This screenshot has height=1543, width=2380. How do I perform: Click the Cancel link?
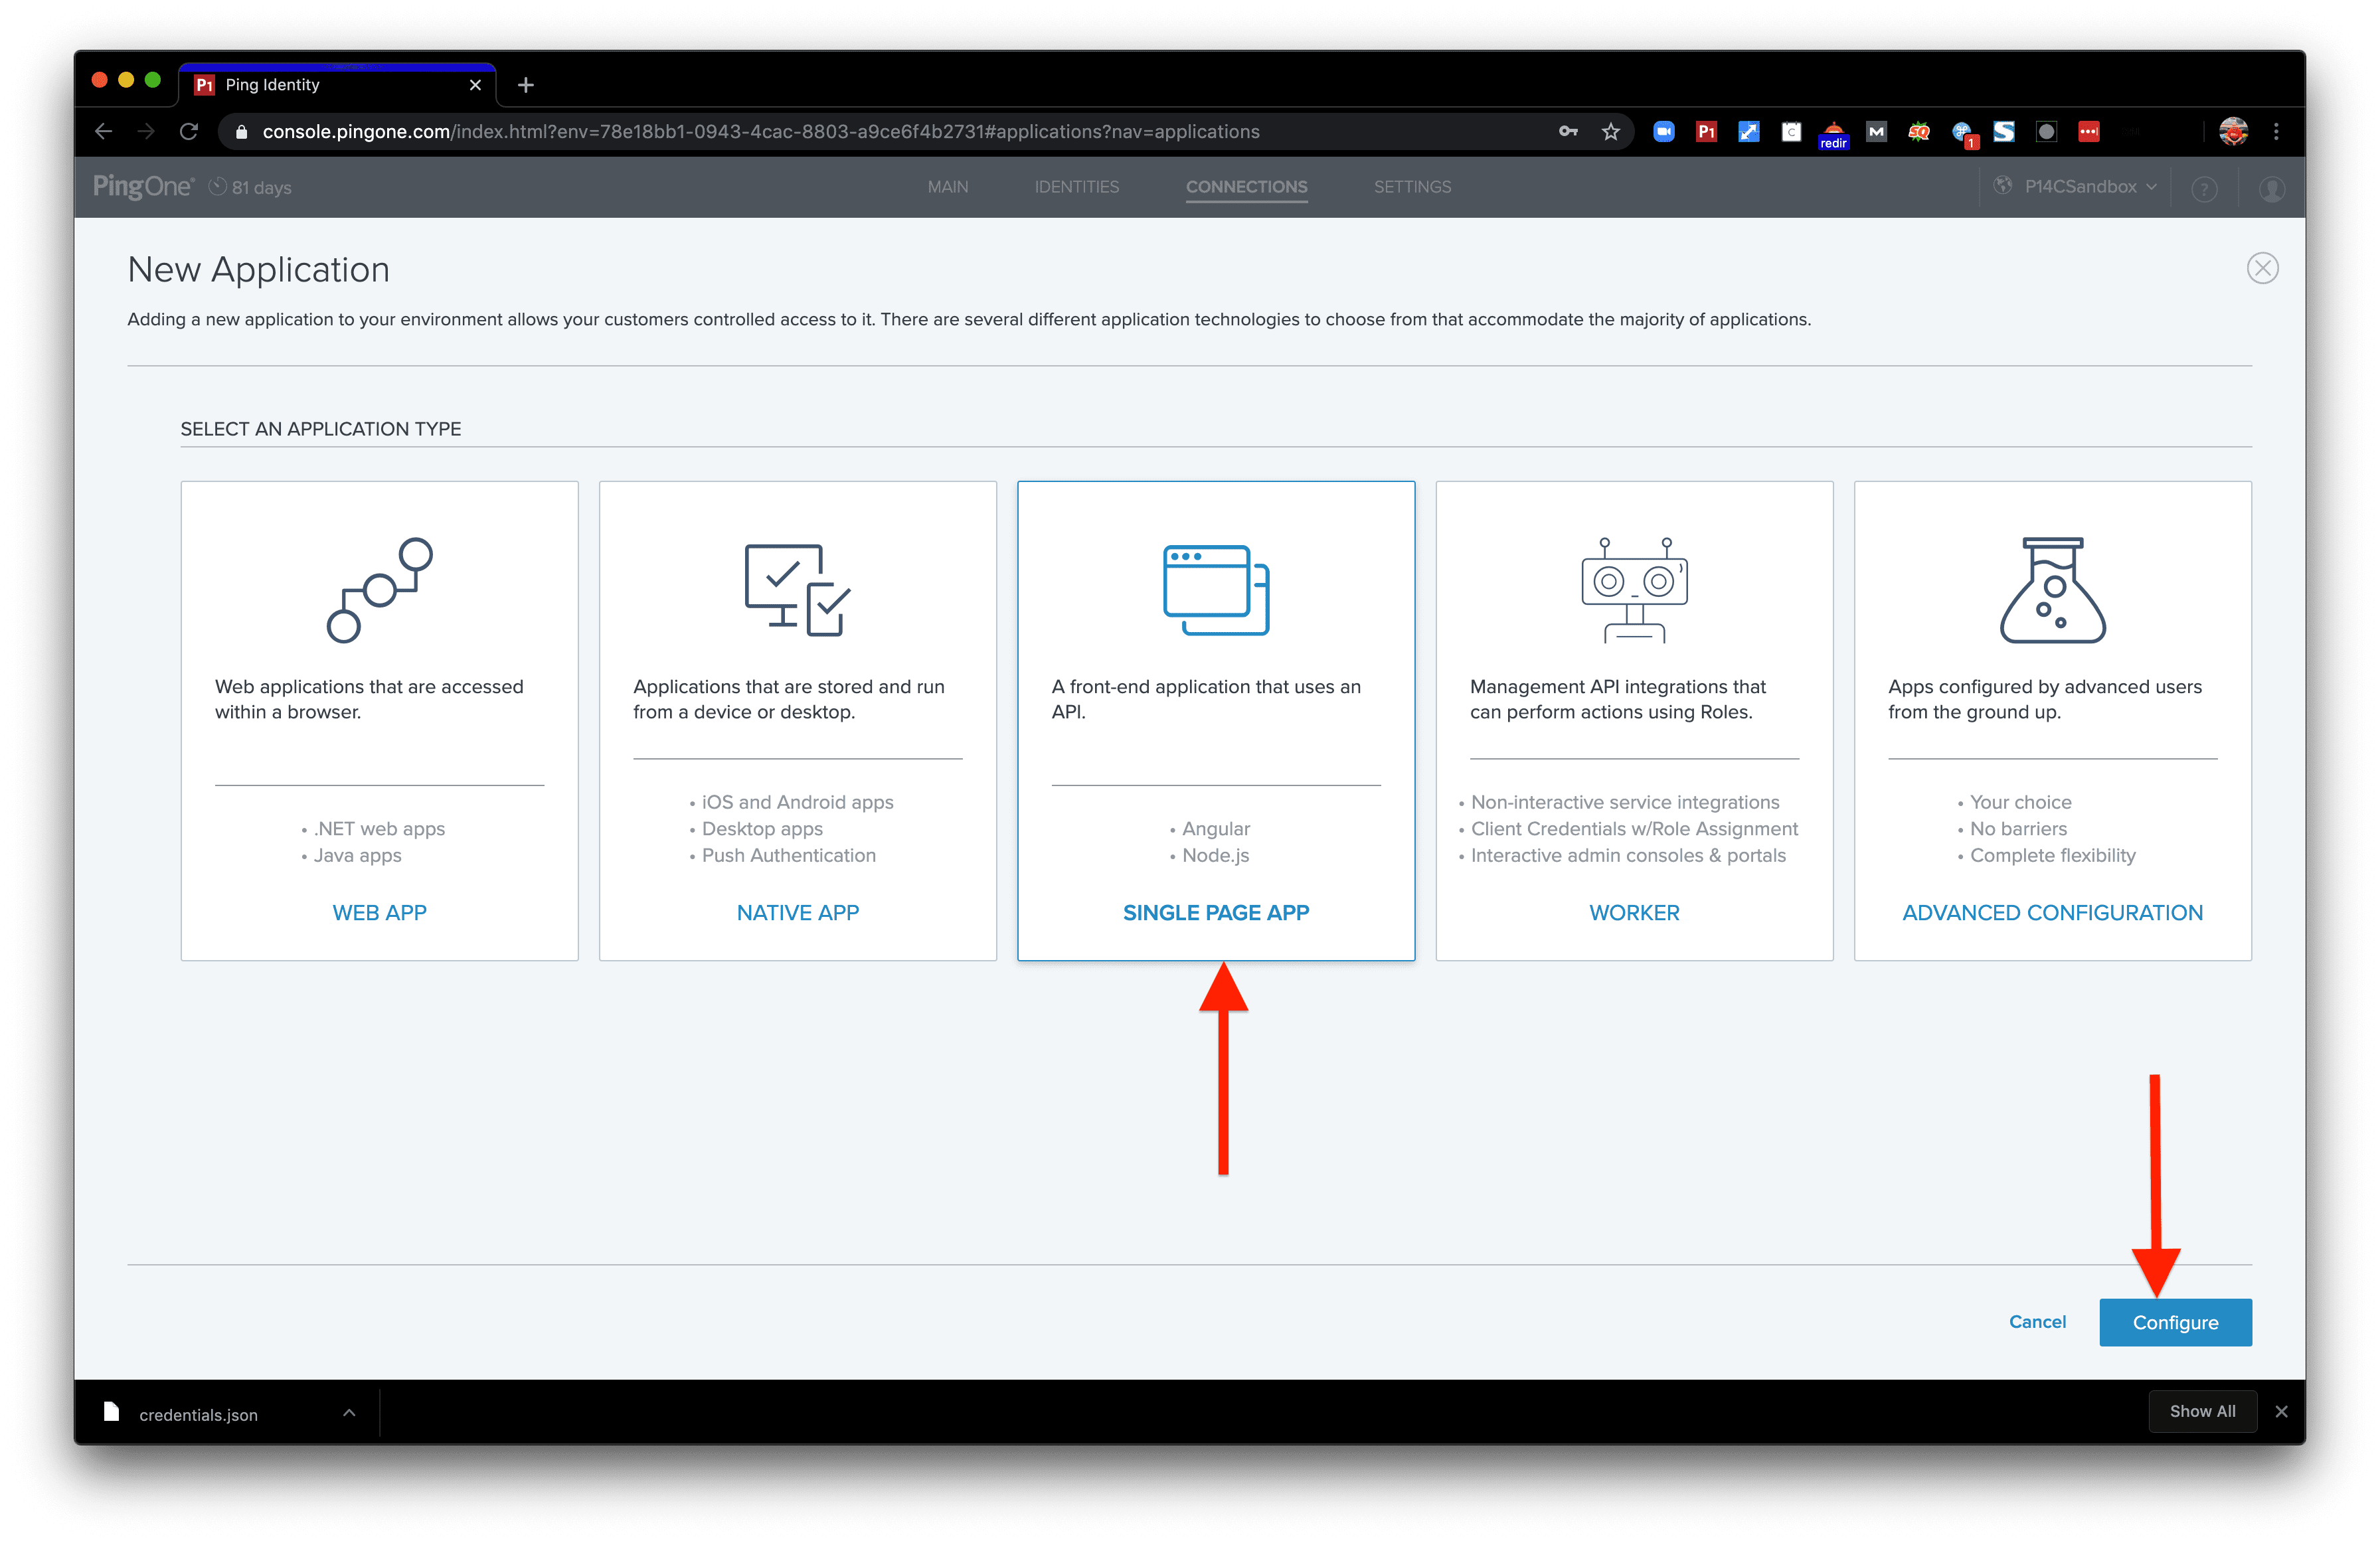2037,1321
